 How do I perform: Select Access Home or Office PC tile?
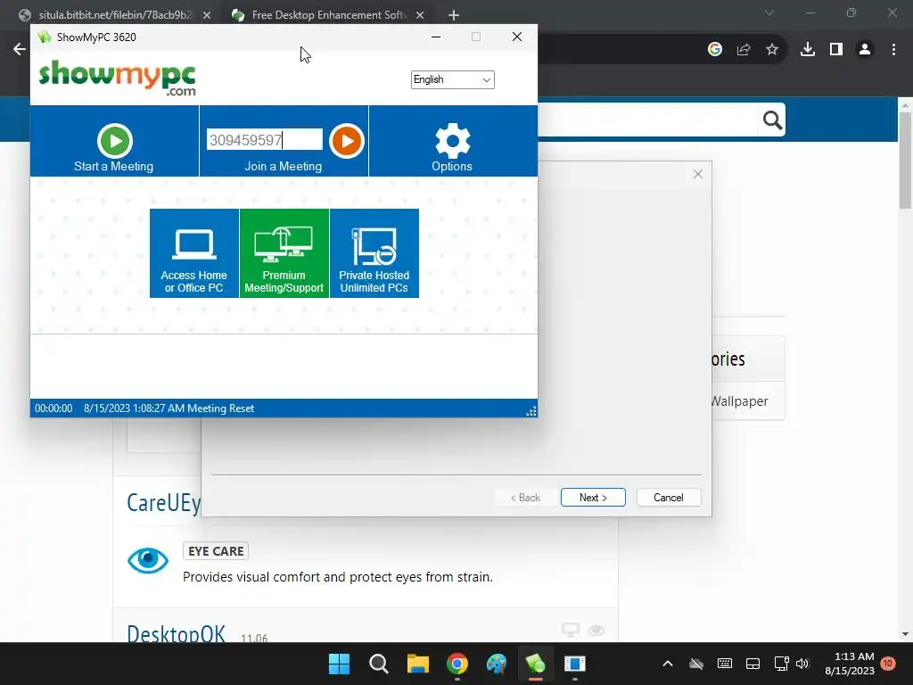click(193, 253)
